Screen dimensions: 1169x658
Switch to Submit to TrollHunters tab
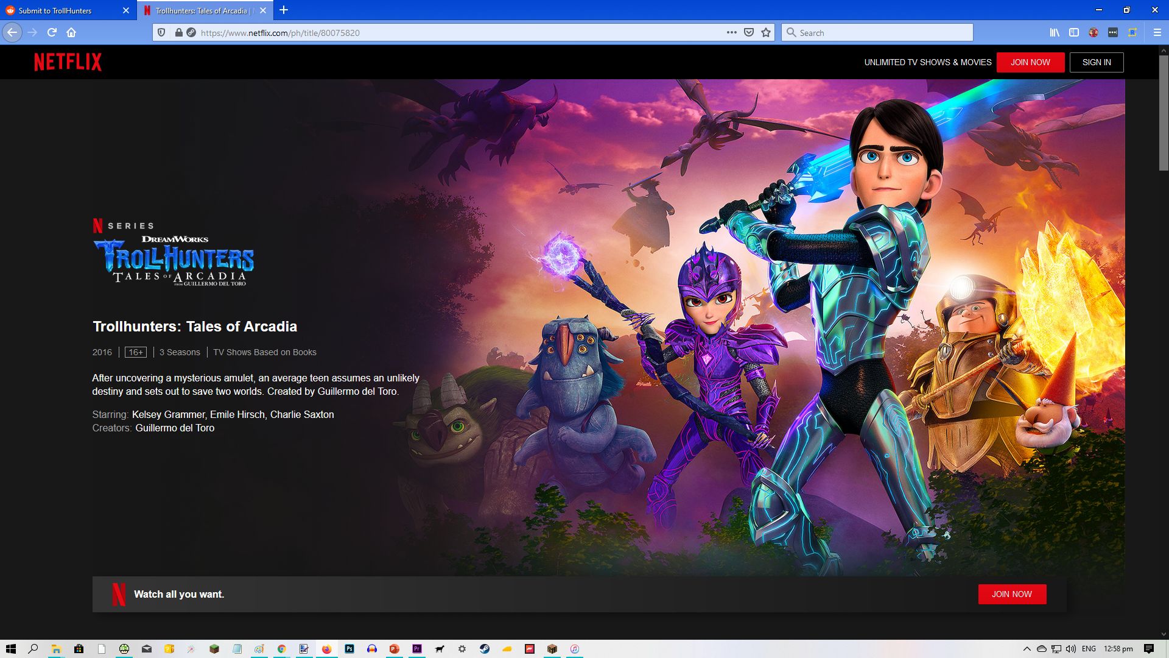click(61, 10)
